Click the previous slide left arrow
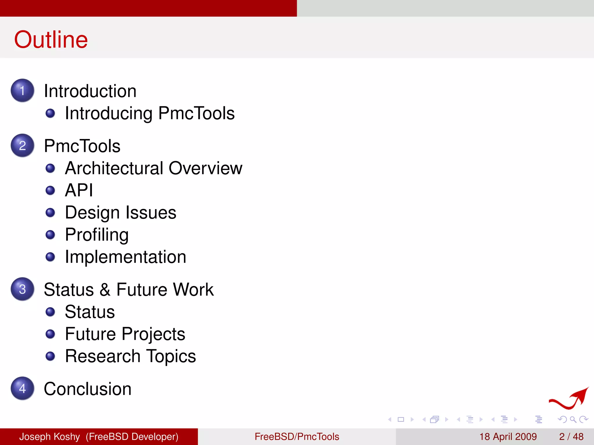594x445 pixels. 390,420
